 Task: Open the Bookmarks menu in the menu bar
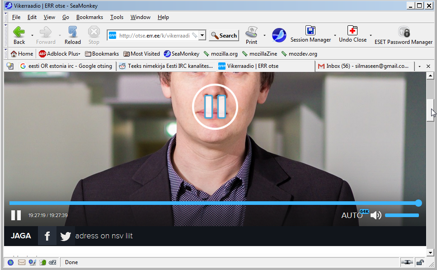89,17
